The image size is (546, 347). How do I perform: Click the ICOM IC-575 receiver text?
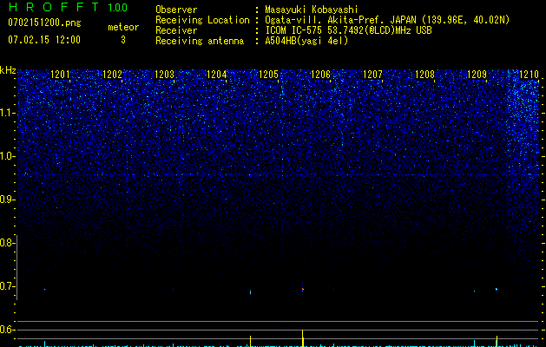coord(348,30)
